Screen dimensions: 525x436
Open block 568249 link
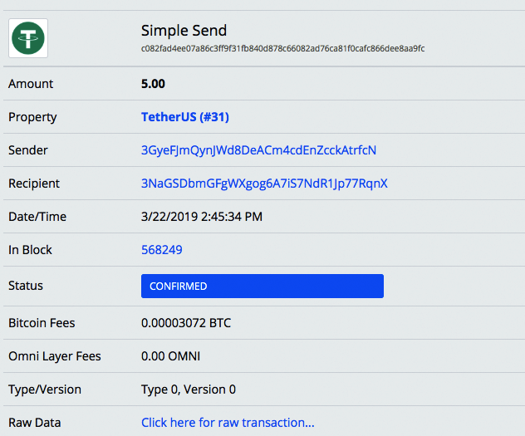(x=162, y=250)
